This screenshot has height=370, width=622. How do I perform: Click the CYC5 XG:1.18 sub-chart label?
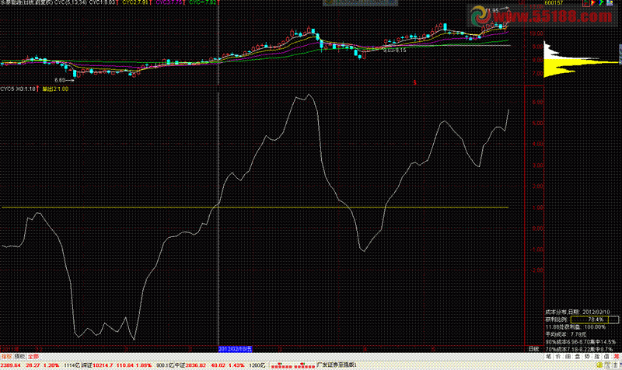pos(18,89)
